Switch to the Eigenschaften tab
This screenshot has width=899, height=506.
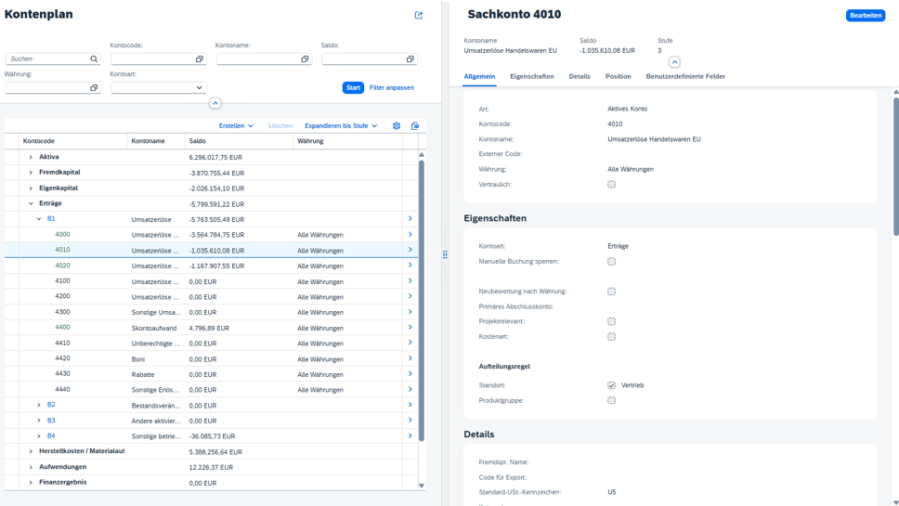click(532, 76)
